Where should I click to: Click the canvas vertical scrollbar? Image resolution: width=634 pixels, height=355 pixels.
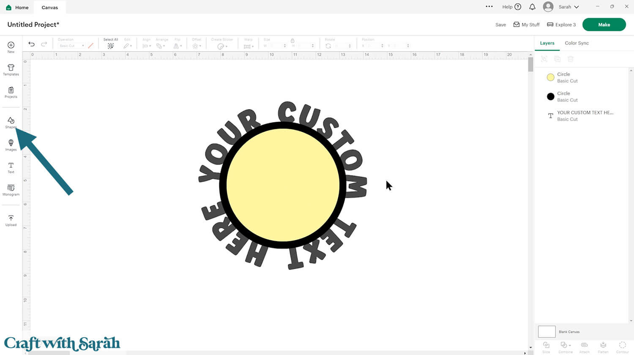point(530,64)
